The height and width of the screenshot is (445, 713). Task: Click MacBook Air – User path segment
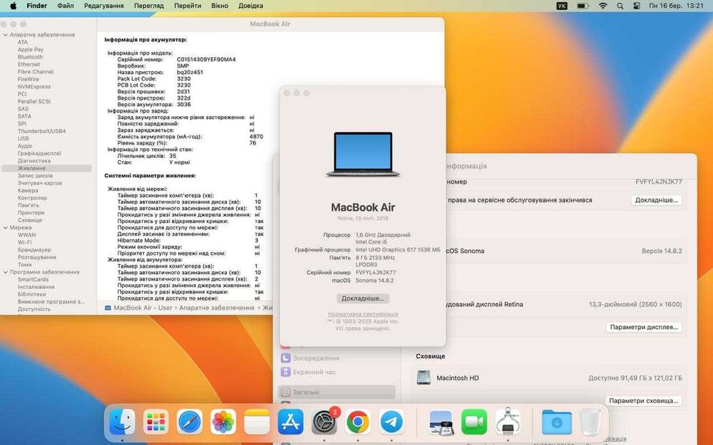[139, 308]
